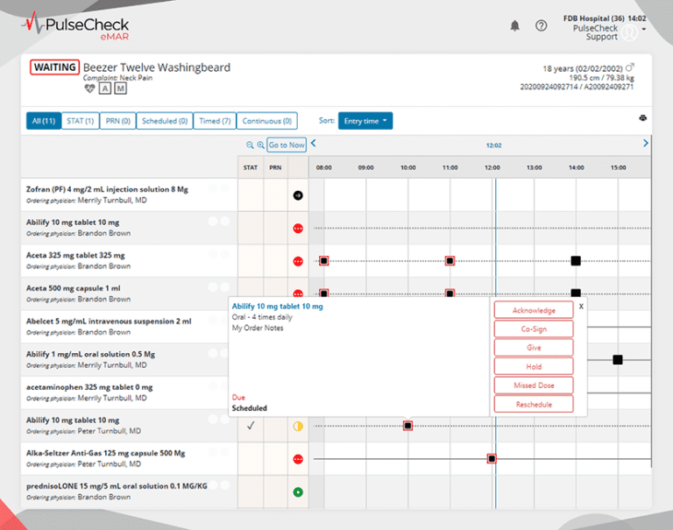Open the notifications bell
Viewport: 673px width, 530px height.
[514, 25]
